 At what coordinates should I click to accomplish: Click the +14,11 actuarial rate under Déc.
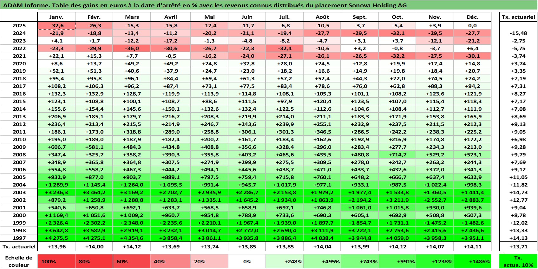472,246
